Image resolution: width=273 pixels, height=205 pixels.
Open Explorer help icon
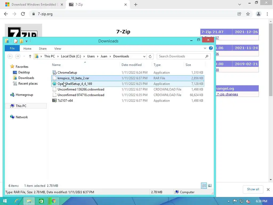(x=211, y=48)
